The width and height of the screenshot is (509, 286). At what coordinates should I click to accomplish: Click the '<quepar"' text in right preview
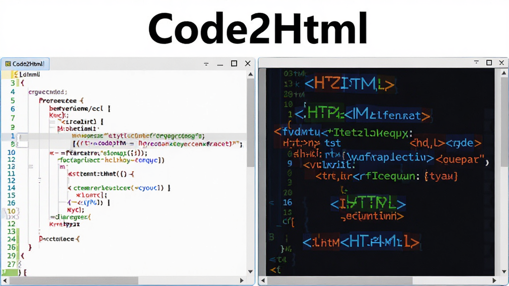pyautogui.click(x=460, y=159)
